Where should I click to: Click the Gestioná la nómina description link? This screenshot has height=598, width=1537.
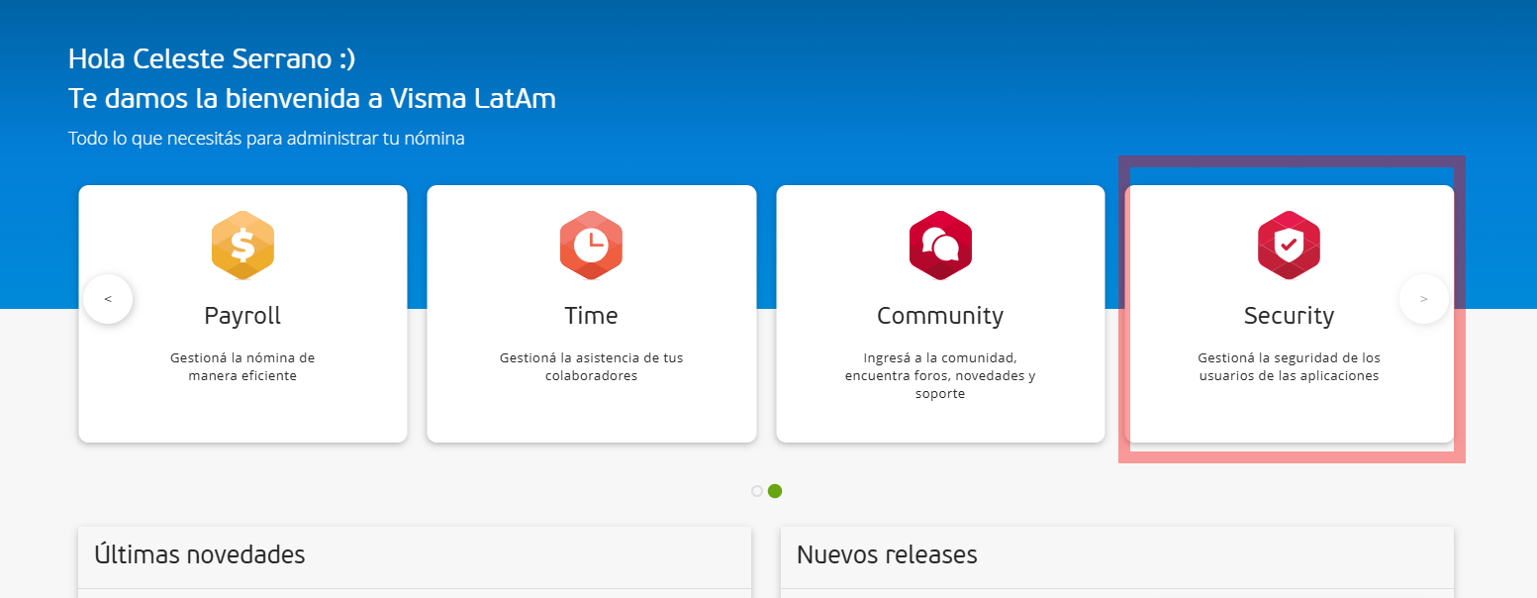point(242,366)
